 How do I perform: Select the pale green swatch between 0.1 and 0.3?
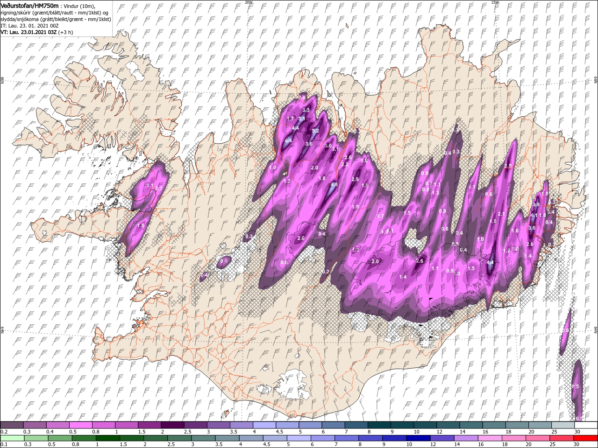[x=12, y=438]
